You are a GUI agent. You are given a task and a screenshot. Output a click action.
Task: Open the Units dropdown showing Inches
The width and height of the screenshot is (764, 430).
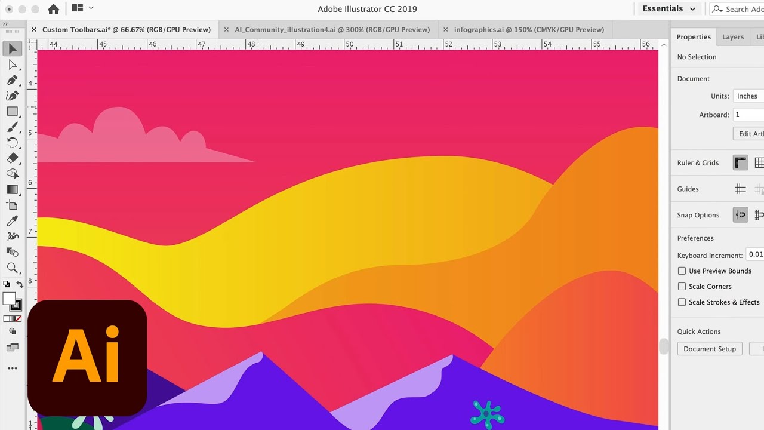click(748, 96)
